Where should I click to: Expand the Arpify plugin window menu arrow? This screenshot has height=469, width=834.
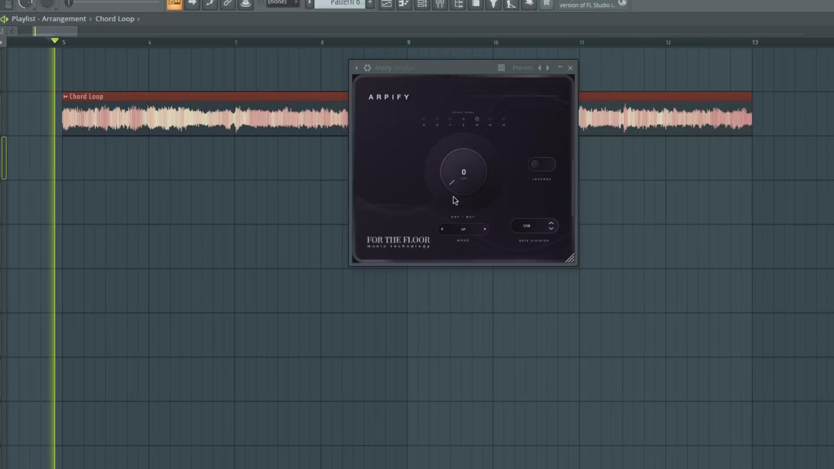point(357,68)
